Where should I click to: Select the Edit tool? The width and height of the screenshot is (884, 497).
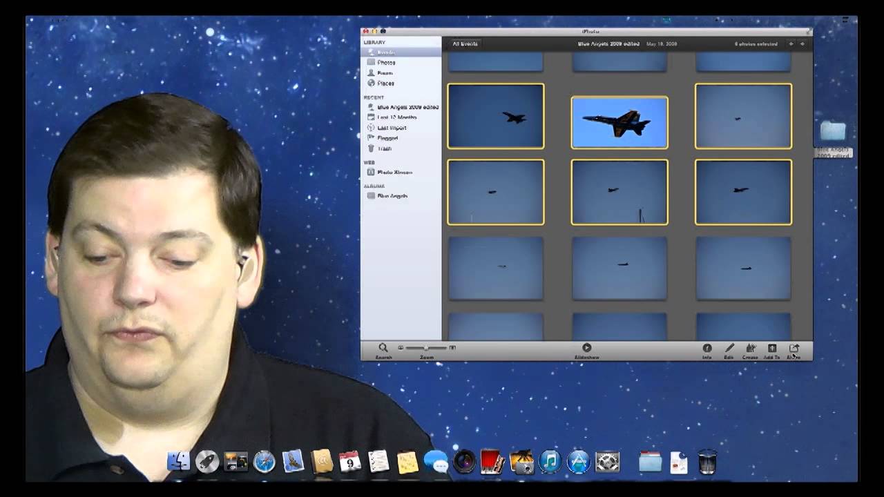(x=729, y=349)
